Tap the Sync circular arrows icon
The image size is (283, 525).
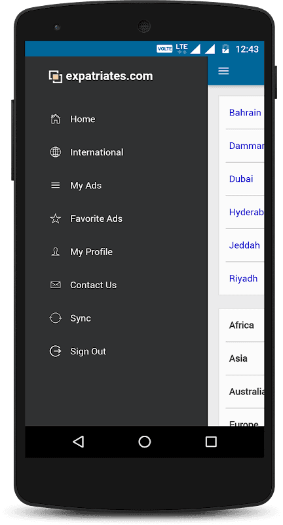(x=56, y=318)
